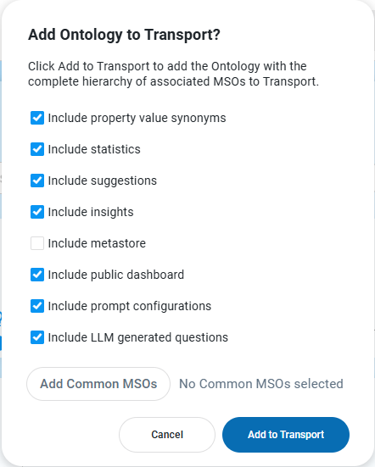Deselect Include LLM generated questions checkbox
This screenshot has width=375, height=467.
[x=37, y=337]
